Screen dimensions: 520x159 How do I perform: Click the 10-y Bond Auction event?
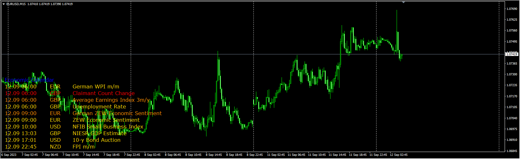pos(97,140)
